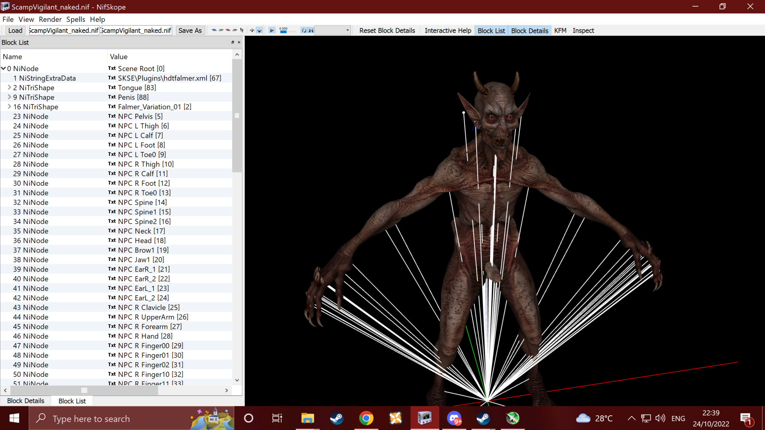Screen dimensions: 765x430
Task: Select 1 NiStringExtraData row
Action: 116,78
